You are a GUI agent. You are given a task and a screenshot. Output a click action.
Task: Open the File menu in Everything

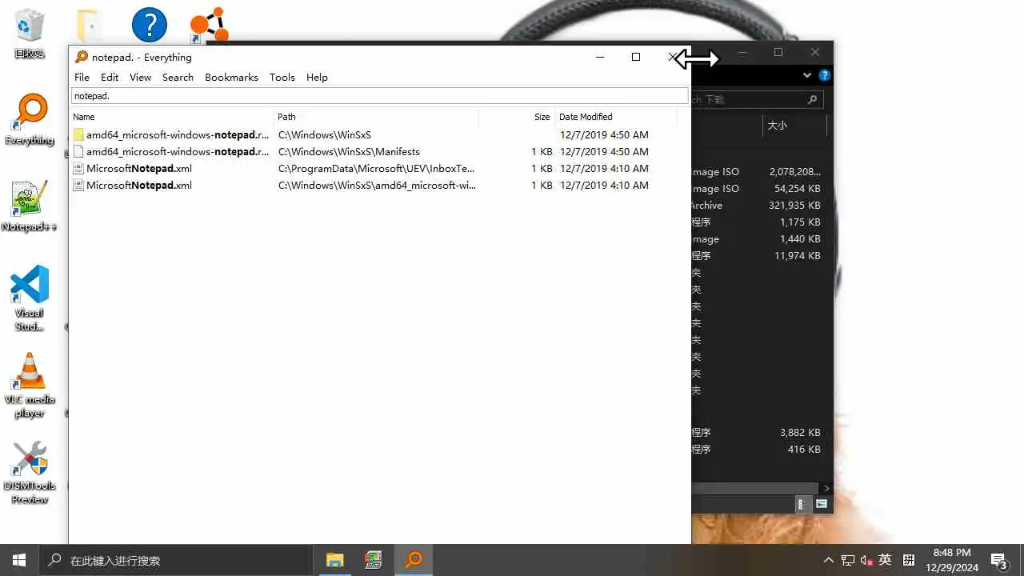pyautogui.click(x=82, y=77)
